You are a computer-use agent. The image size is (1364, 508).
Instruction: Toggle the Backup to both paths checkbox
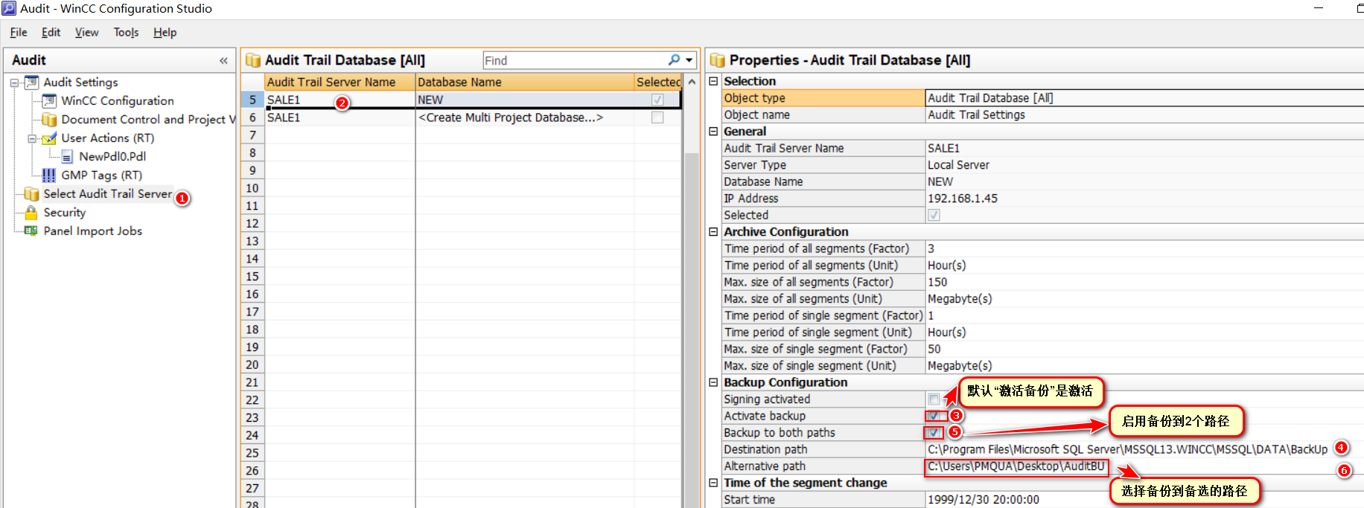click(934, 433)
